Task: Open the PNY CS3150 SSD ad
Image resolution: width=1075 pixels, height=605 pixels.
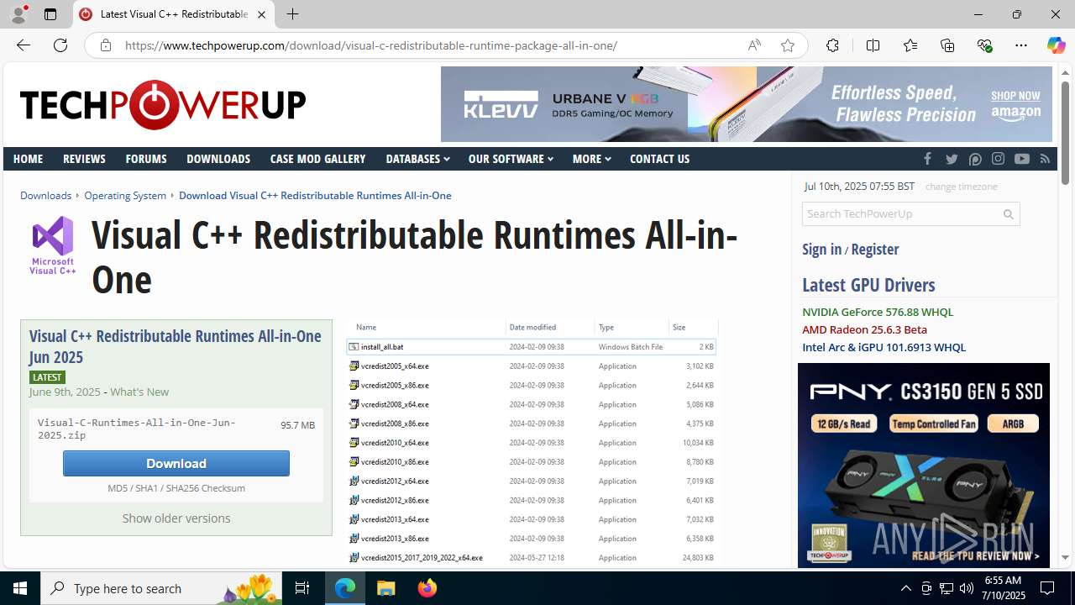Action: pyautogui.click(x=924, y=465)
